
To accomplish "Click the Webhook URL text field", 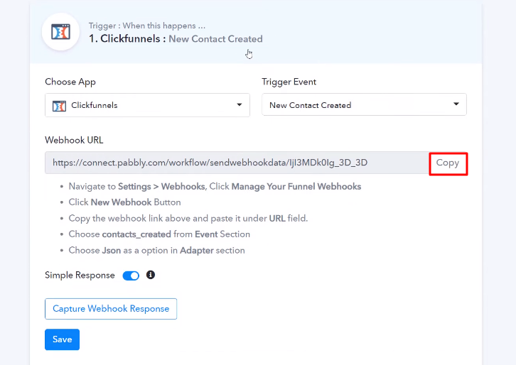I will tap(237, 163).
